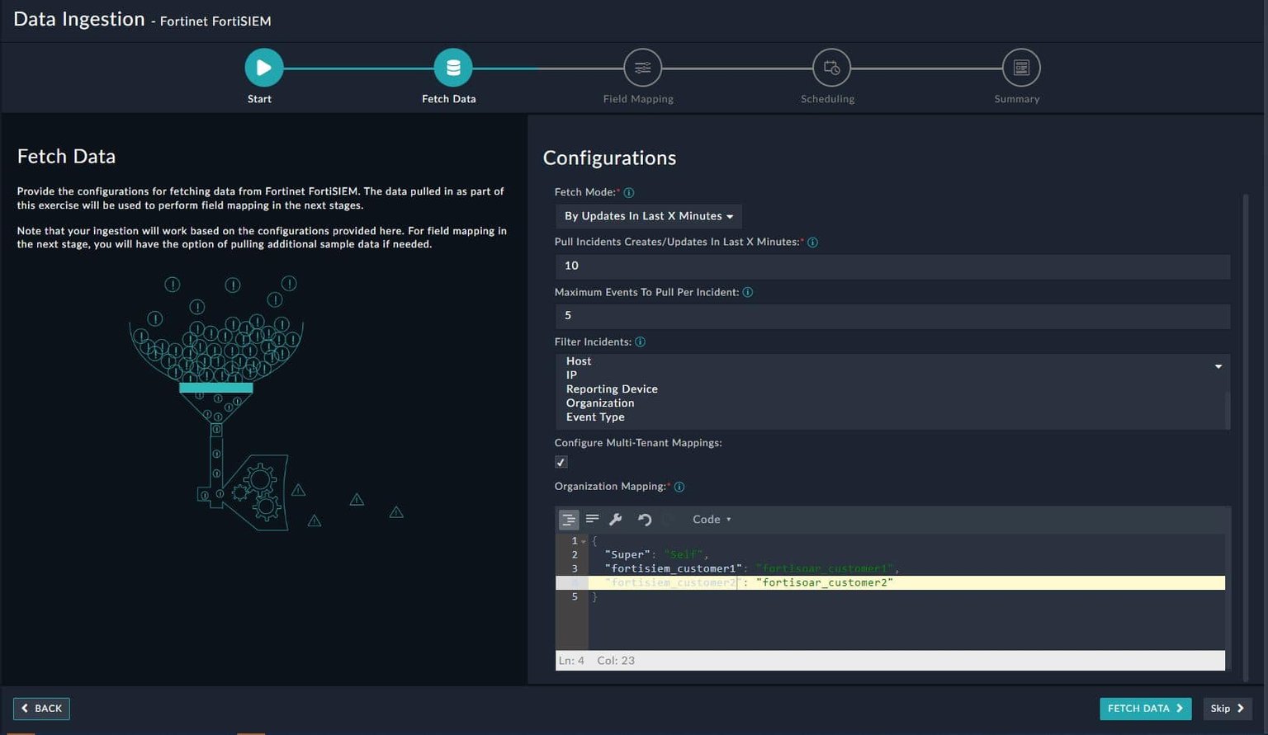Undo the last edit with the undo arrow
The width and height of the screenshot is (1268, 735).
click(x=645, y=519)
